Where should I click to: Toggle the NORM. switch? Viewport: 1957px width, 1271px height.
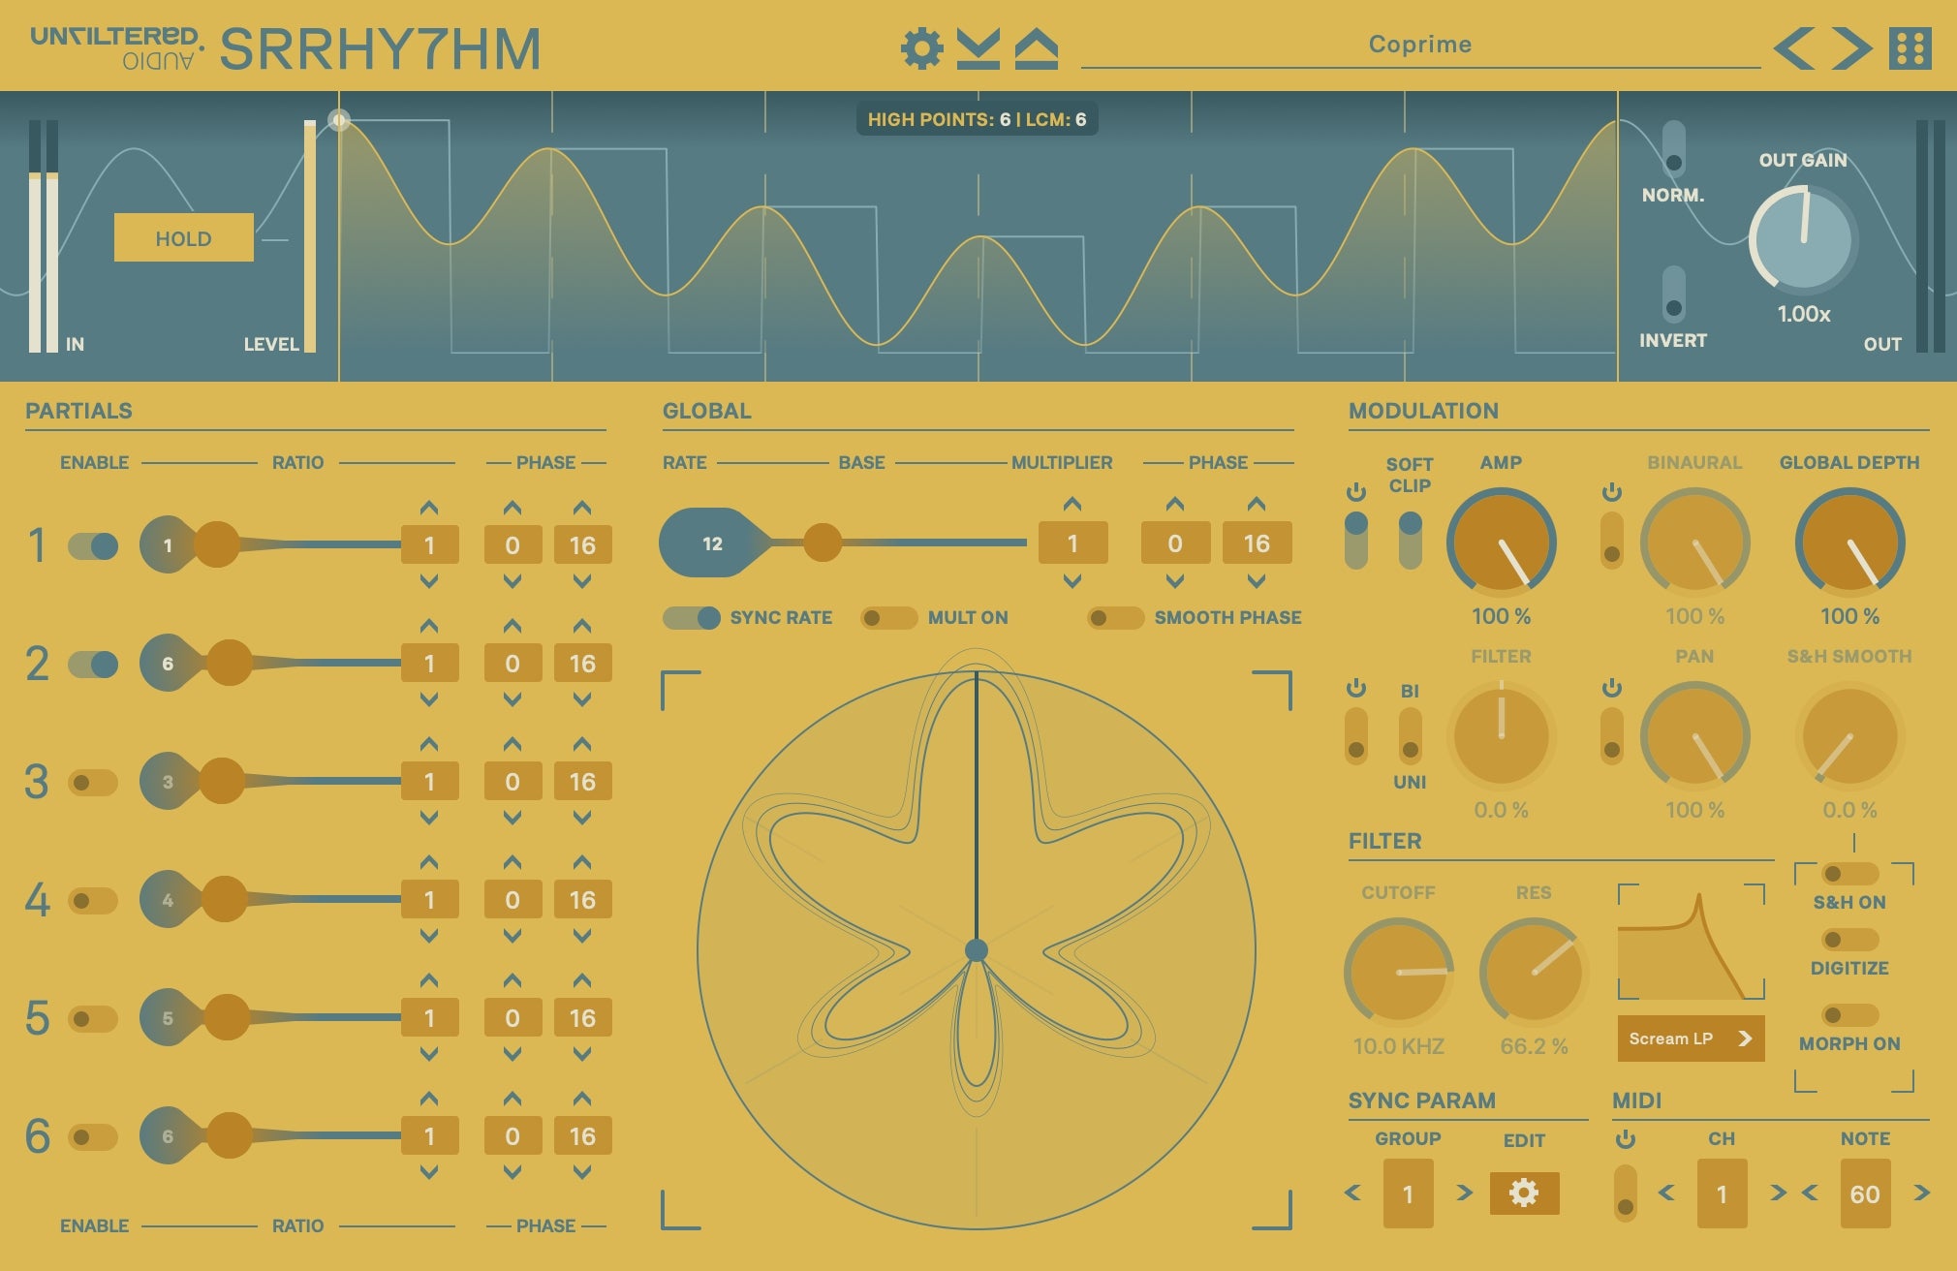[x=1673, y=149]
